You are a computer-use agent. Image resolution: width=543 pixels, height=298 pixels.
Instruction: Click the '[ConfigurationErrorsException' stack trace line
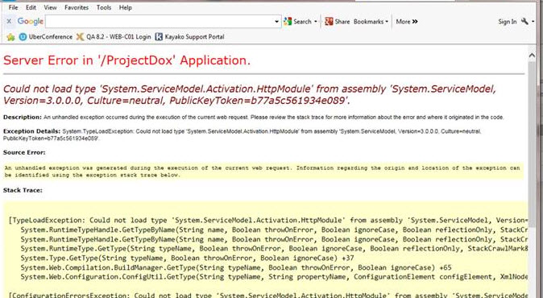pos(268,296)
